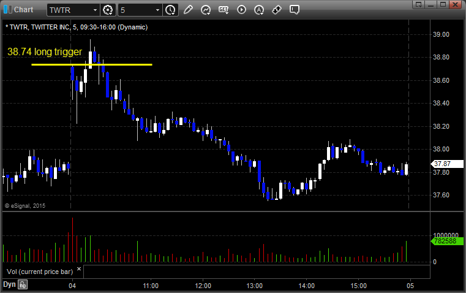Expand the interval 5 dropdown
Viewport: 466px width, 293px height.
[158, 10]
